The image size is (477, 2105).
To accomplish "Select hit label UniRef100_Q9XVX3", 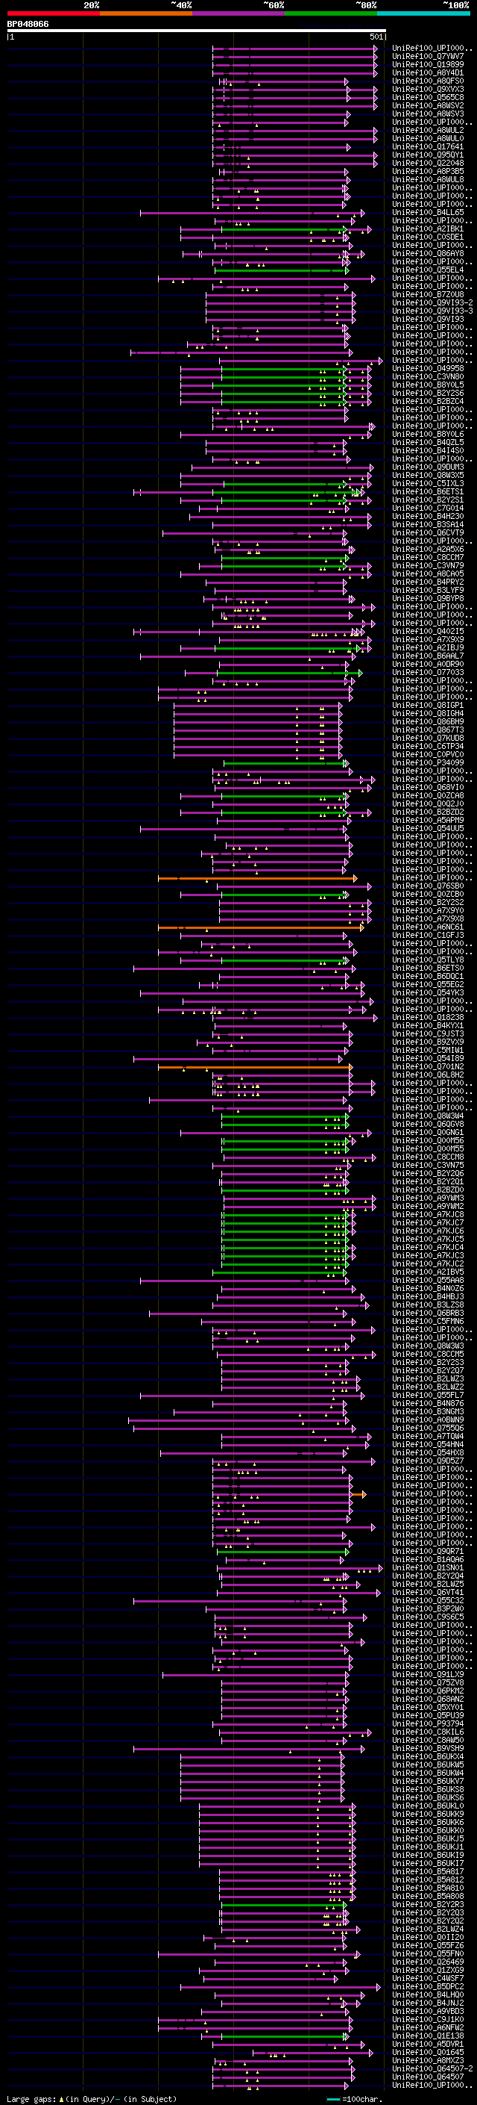I will coord(428,90).
